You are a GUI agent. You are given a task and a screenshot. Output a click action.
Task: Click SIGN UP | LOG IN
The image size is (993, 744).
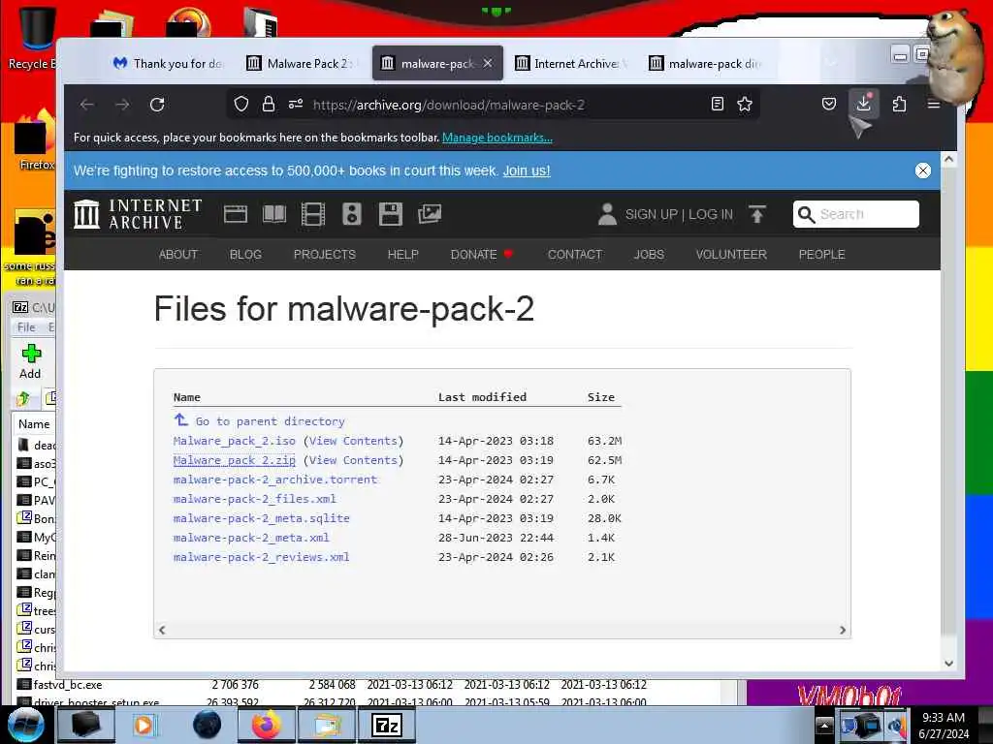pos(679,214)
